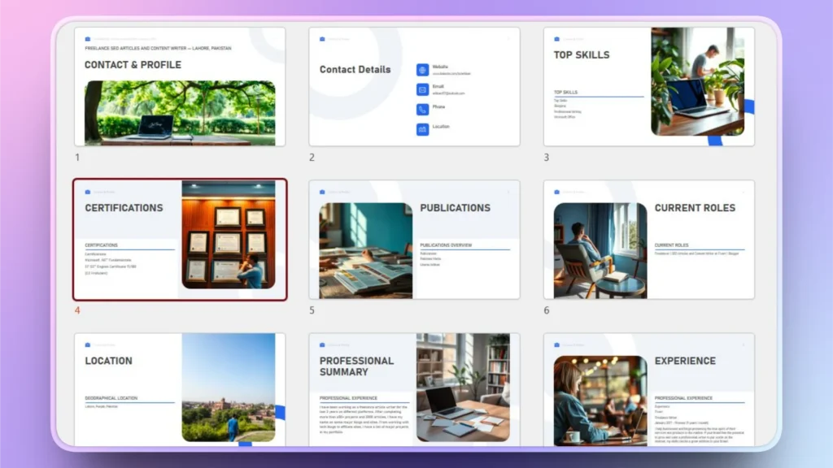Select the Publications slide thumbnail

[x=414, y=240]
